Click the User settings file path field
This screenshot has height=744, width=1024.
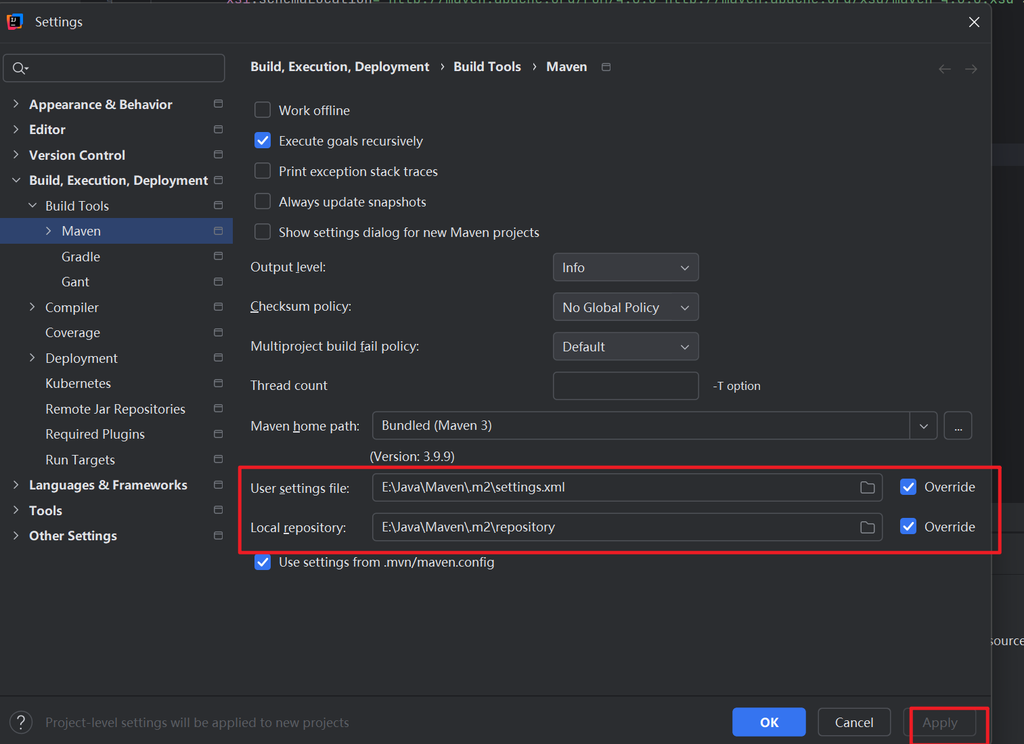pos(627,487)
